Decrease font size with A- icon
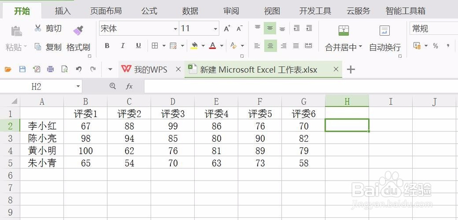Image resolution: width=458 pixels, height=220 pixels. [x=240, y=29]
